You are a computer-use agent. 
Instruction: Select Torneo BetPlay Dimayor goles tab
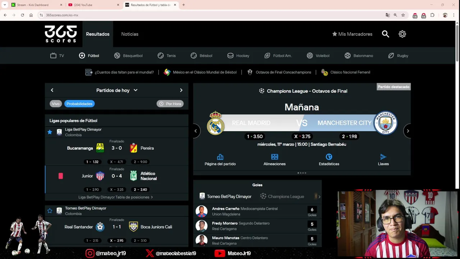click(x=225, y=196)
